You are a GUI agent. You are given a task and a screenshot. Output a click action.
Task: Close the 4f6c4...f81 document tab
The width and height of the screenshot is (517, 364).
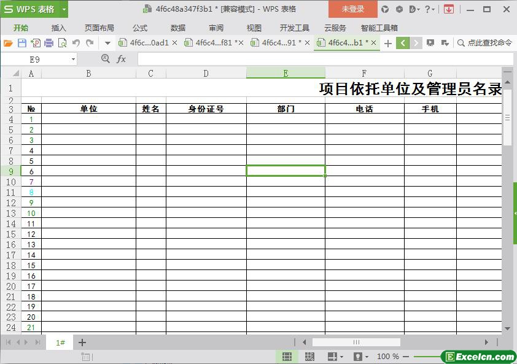coord(241,42)
